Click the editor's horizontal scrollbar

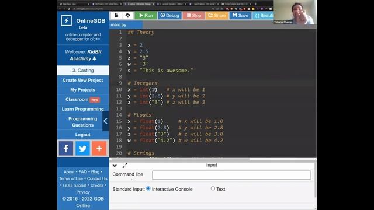coord(180,159)
